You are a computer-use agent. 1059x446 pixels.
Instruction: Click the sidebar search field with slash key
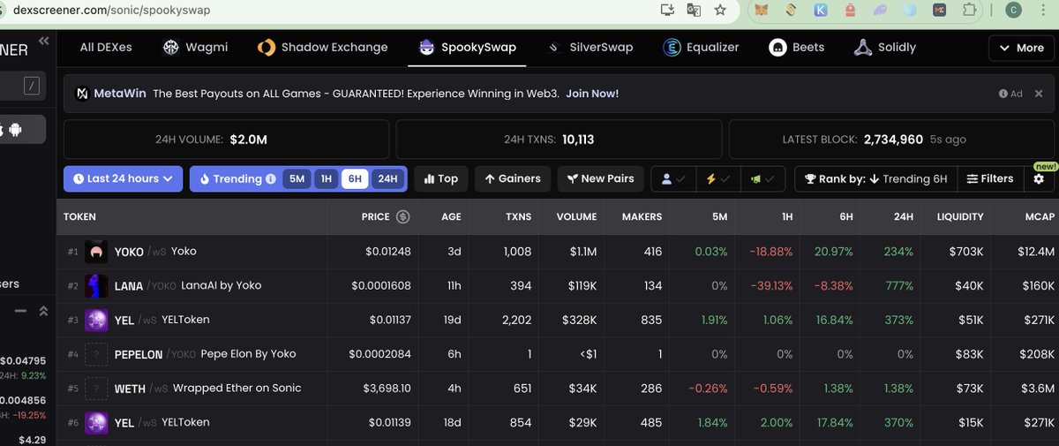[21, 86]
